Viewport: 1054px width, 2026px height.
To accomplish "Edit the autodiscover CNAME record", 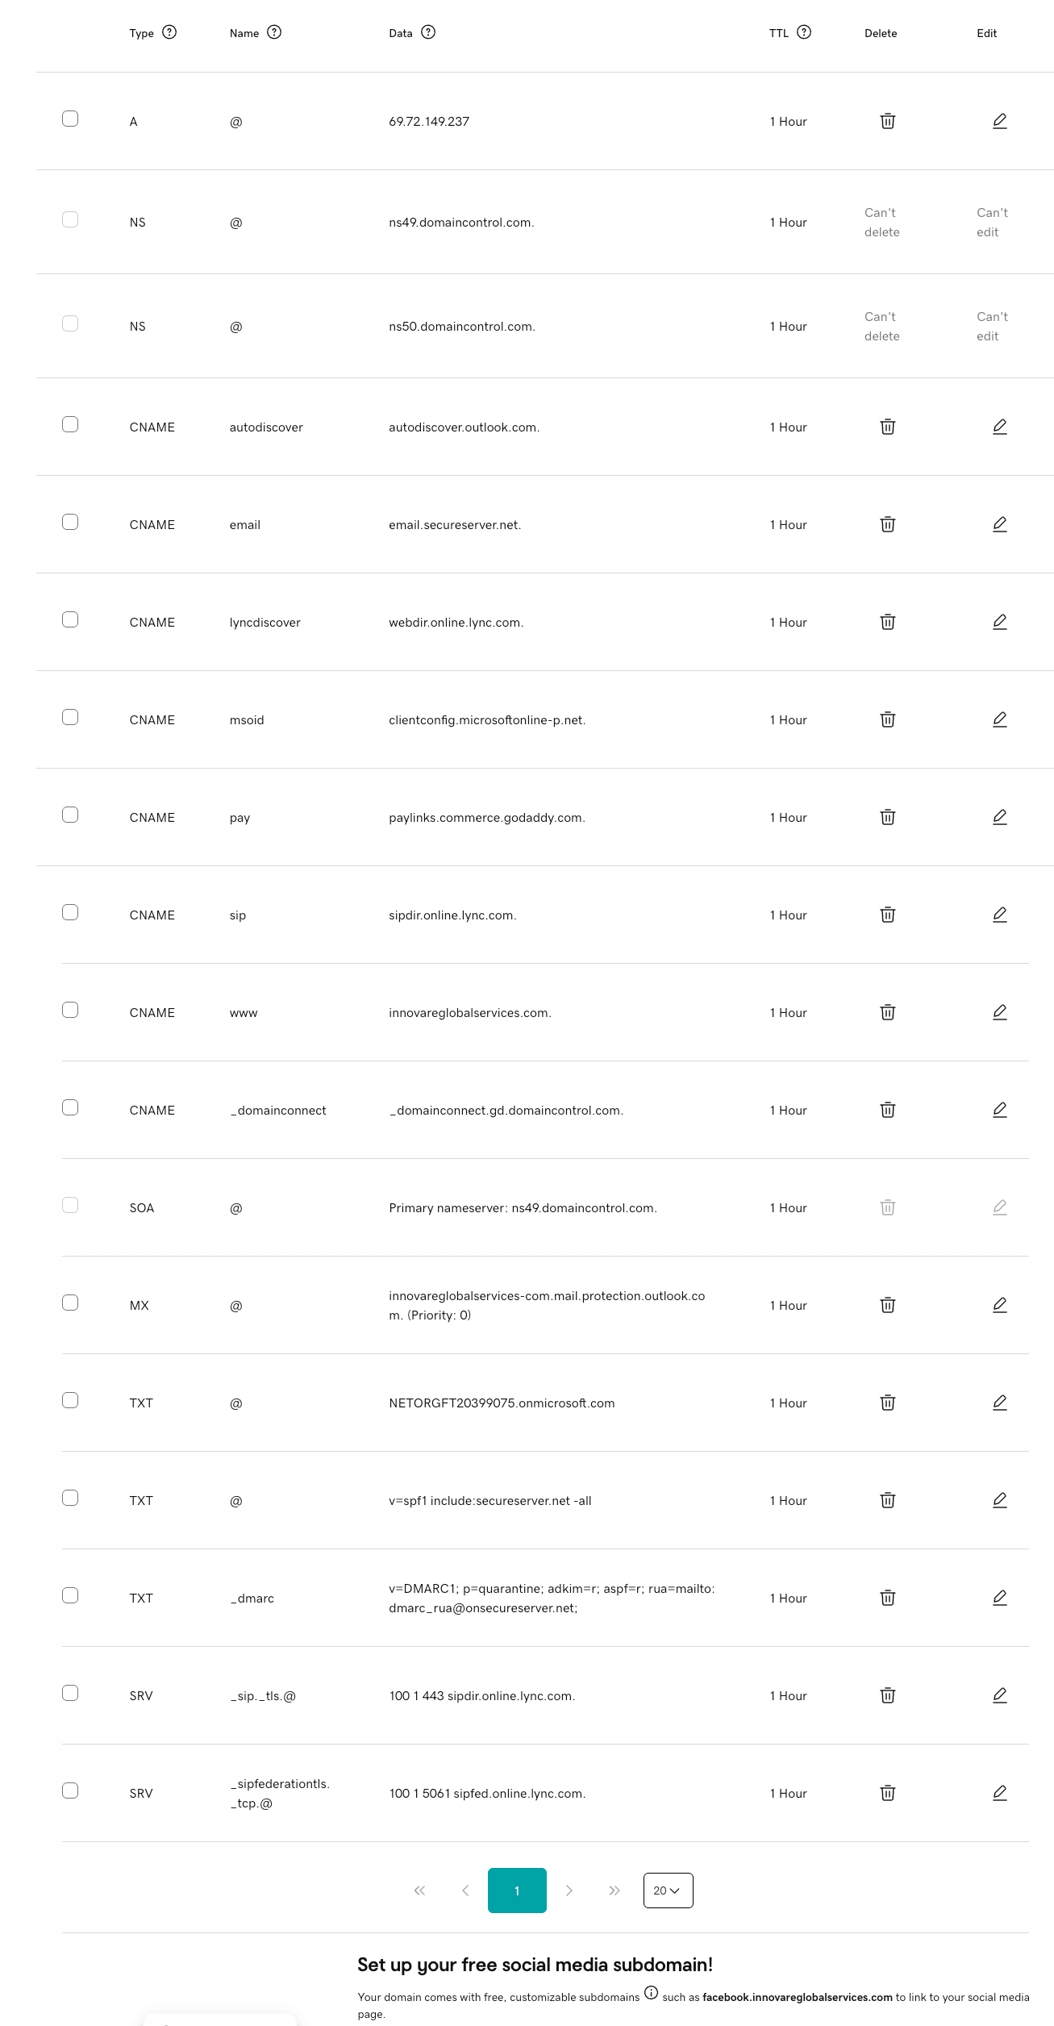I will click(999, 427).
